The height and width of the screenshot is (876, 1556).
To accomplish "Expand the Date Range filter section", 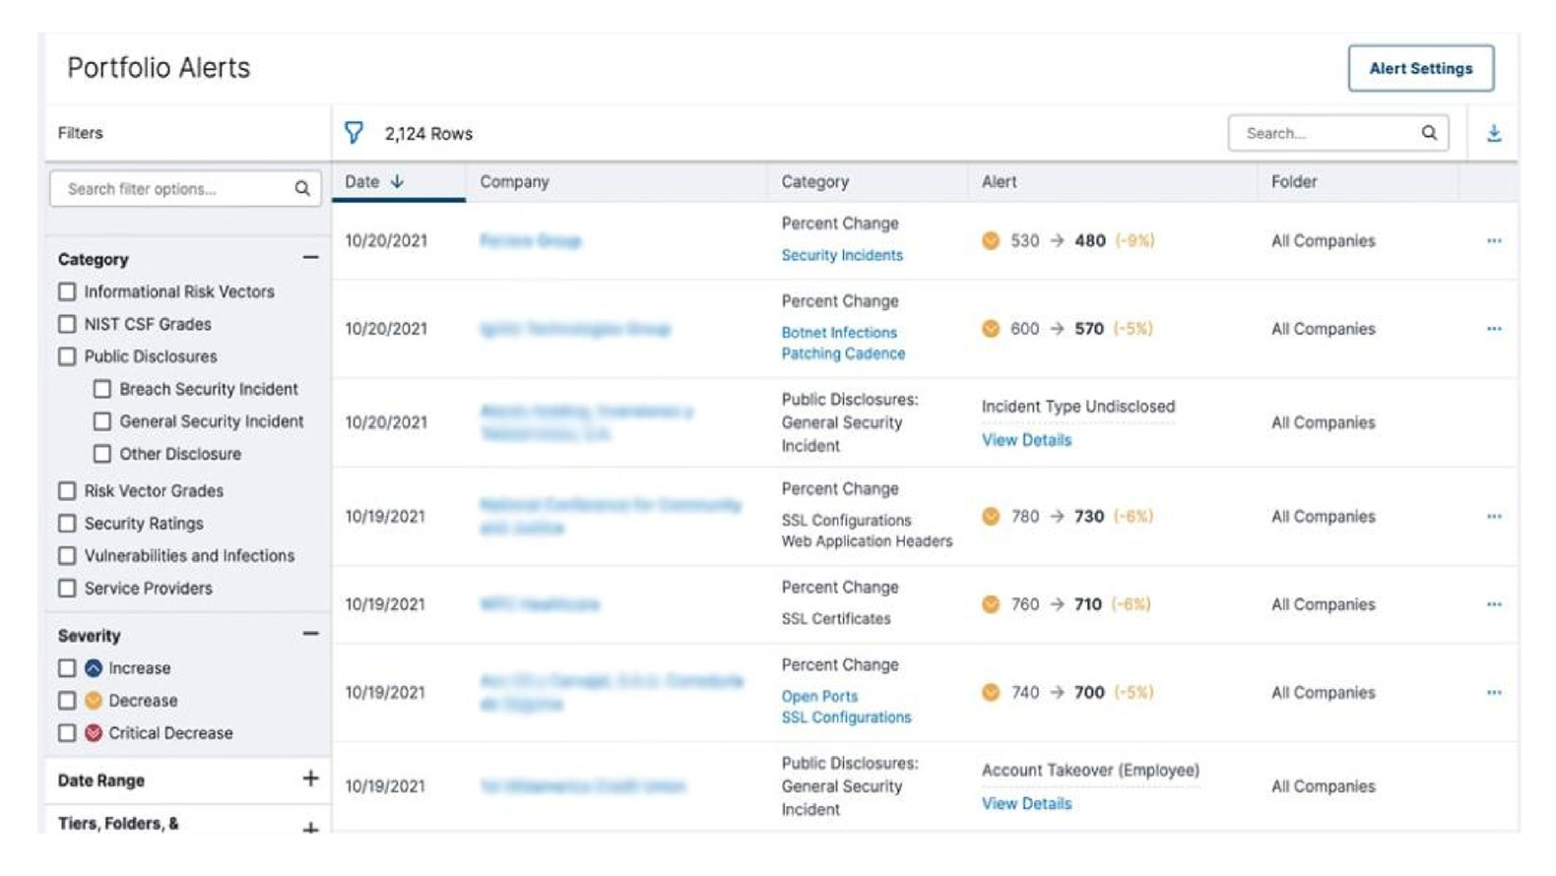I will pyautogui.click(x=310, y=780).
